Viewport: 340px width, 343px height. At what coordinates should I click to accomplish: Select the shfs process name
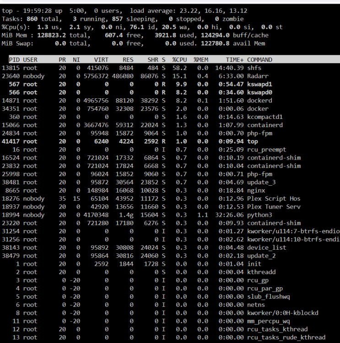[254, 68]
